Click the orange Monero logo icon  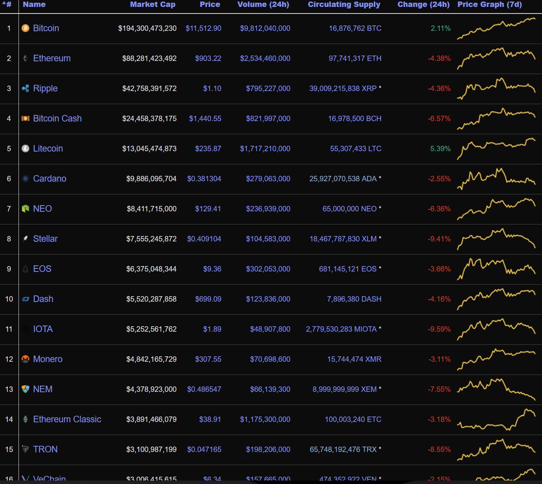[25, 359]
